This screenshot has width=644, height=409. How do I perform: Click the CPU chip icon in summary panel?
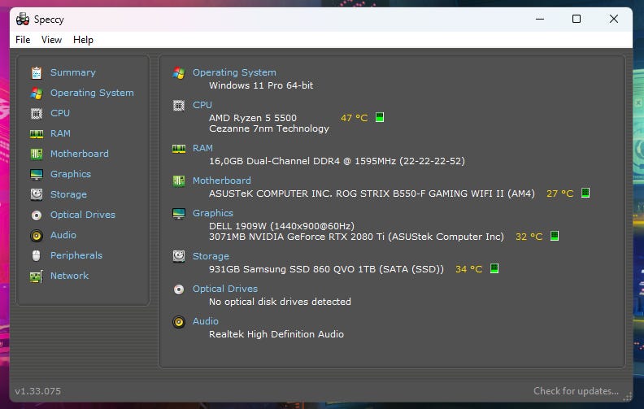pyautogui.click(x=179, y=106)
